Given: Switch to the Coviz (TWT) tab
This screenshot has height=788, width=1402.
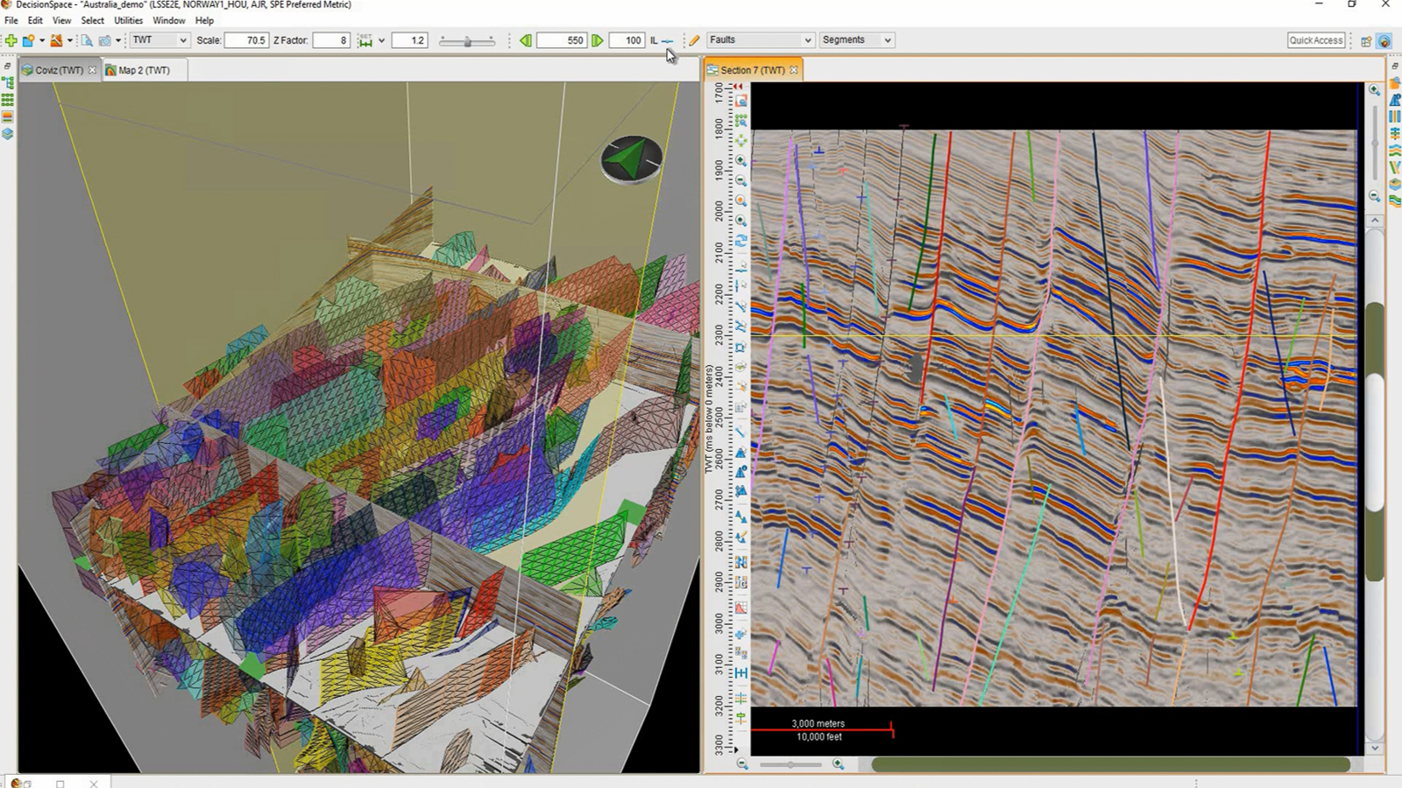Looking at the screenshot, I should [x=59, y=70].
